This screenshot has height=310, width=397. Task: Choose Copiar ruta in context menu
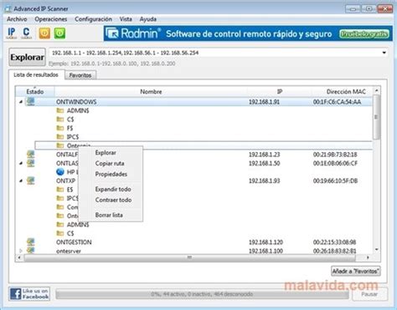[x=111, y=164]
